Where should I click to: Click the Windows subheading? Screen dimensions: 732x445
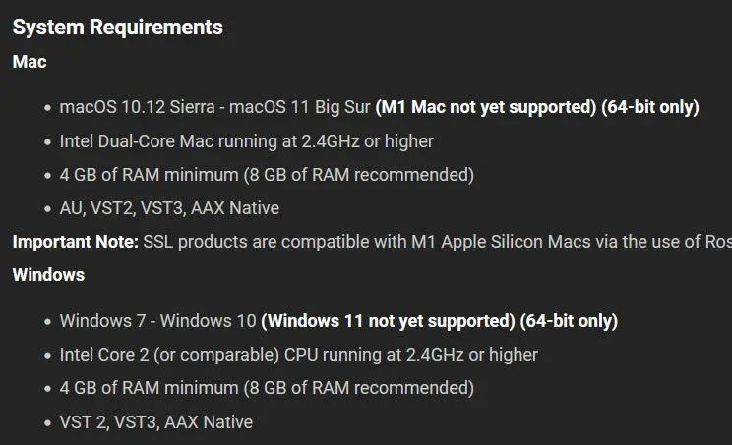48,275
